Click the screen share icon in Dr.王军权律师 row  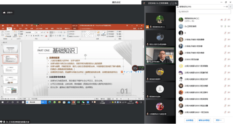pyautogui.click(x=222, y=26)
